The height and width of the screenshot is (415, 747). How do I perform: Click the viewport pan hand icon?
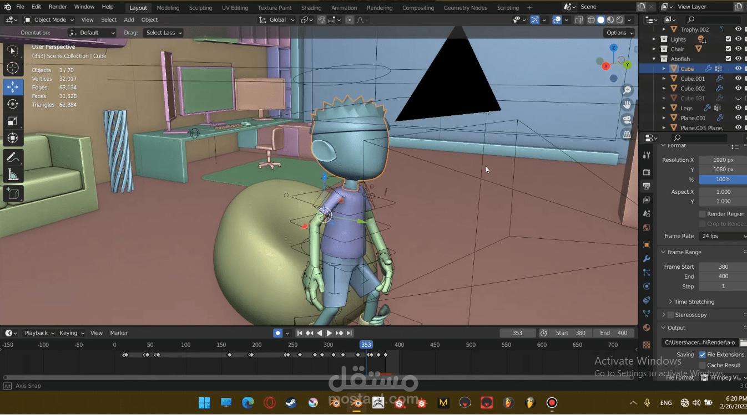[627, 105]
